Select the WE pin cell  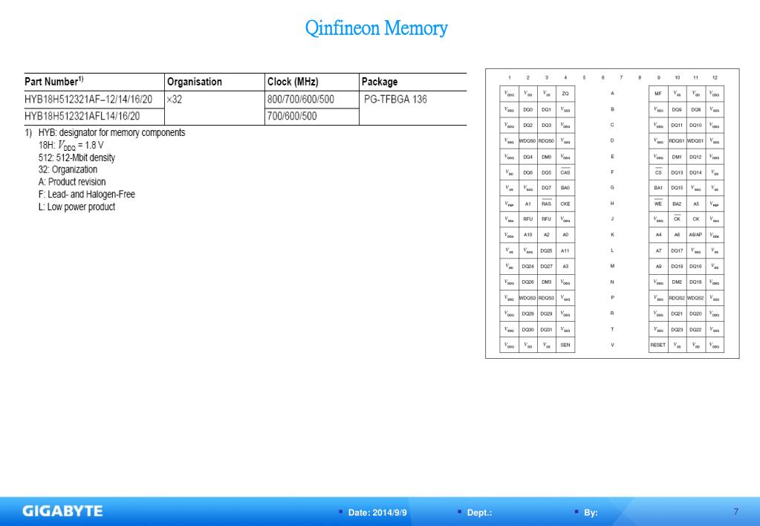(x=658, y=204)
